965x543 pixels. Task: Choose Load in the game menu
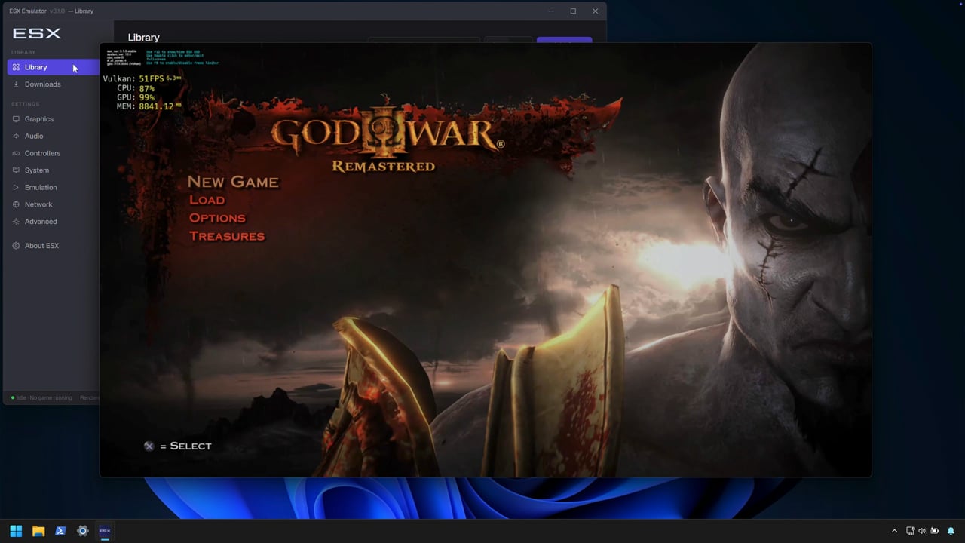(x=207, y=200)
